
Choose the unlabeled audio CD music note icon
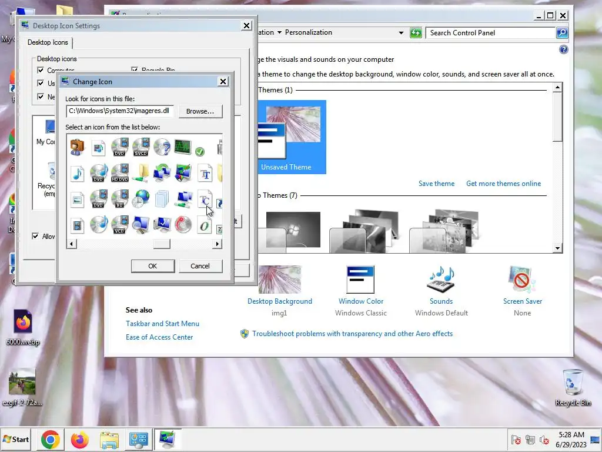tap(99, 225)
